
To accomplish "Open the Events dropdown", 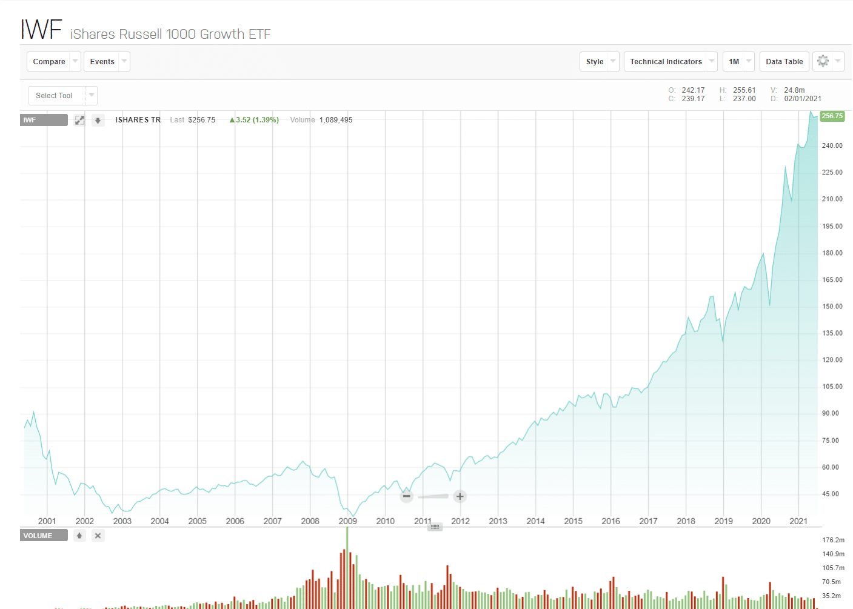I will point(107,61).
